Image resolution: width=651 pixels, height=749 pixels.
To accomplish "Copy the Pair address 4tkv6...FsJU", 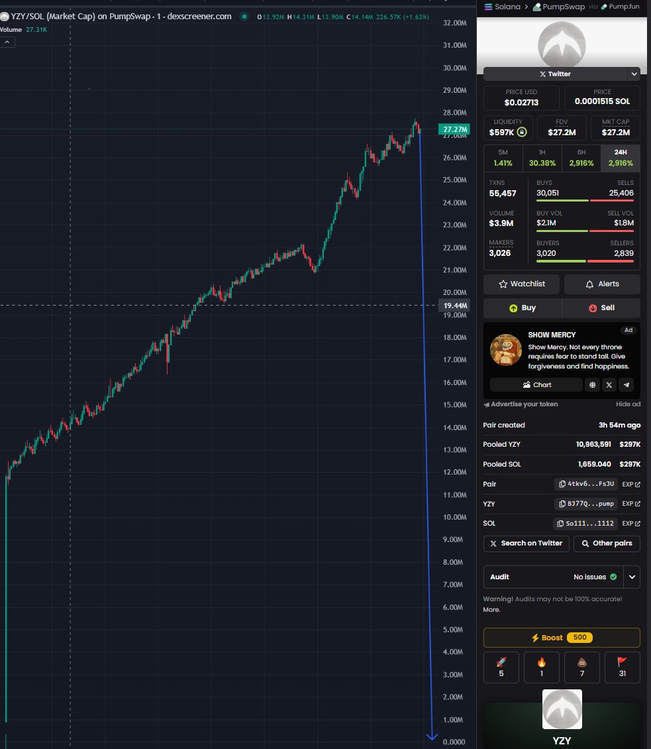I will 586,484.
